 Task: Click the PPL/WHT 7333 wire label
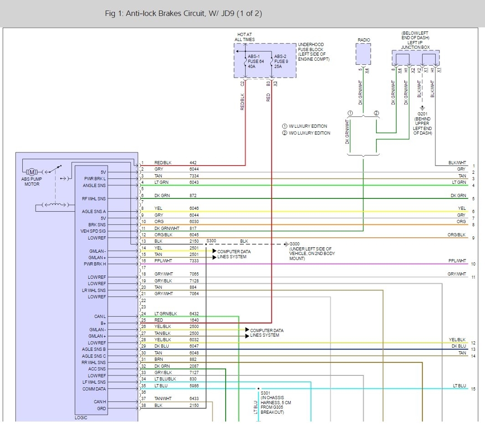coord(176,261)
